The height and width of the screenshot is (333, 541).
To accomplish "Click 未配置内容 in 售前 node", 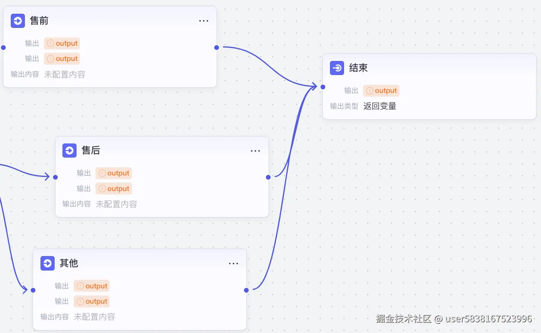I will pos(65,75).
